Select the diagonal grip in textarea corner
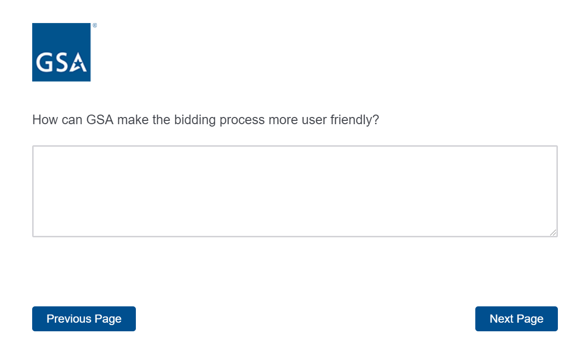The width and height of the screenshot is (579, 338). [x=554, y=233]
